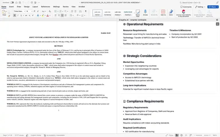This screenshot has height=137, width=220.
Task: Click the Sort icon
Action: 80,11
